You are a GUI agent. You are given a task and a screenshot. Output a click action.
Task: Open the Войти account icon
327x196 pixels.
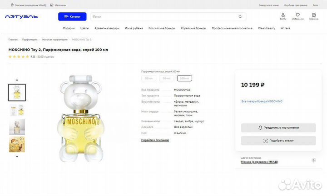pyautogui.click(x=283, y=16)
